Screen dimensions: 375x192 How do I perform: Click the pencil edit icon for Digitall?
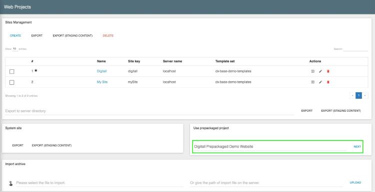320,71
